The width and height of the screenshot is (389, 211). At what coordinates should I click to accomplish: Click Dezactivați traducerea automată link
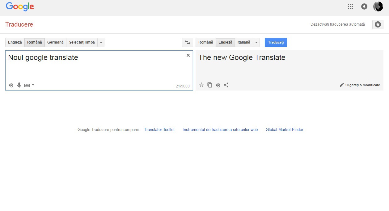point(338,24)
